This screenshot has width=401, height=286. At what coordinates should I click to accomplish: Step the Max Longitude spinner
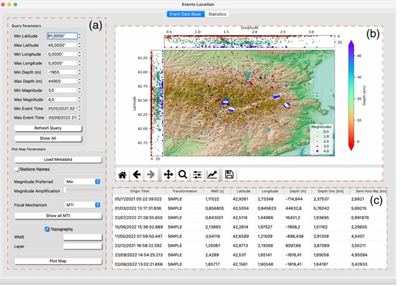pyautogui.click(x=80, y=63)
